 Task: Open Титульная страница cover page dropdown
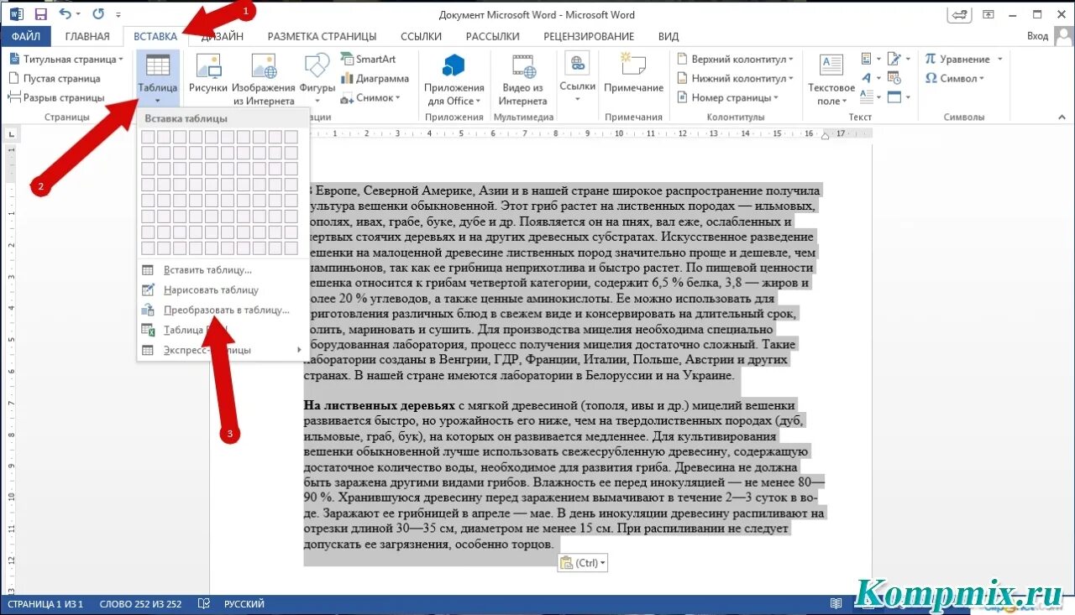[x=66, y=60]
